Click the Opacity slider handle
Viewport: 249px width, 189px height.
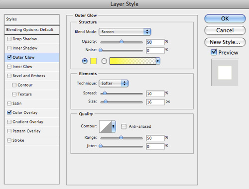tap(122, 41)
